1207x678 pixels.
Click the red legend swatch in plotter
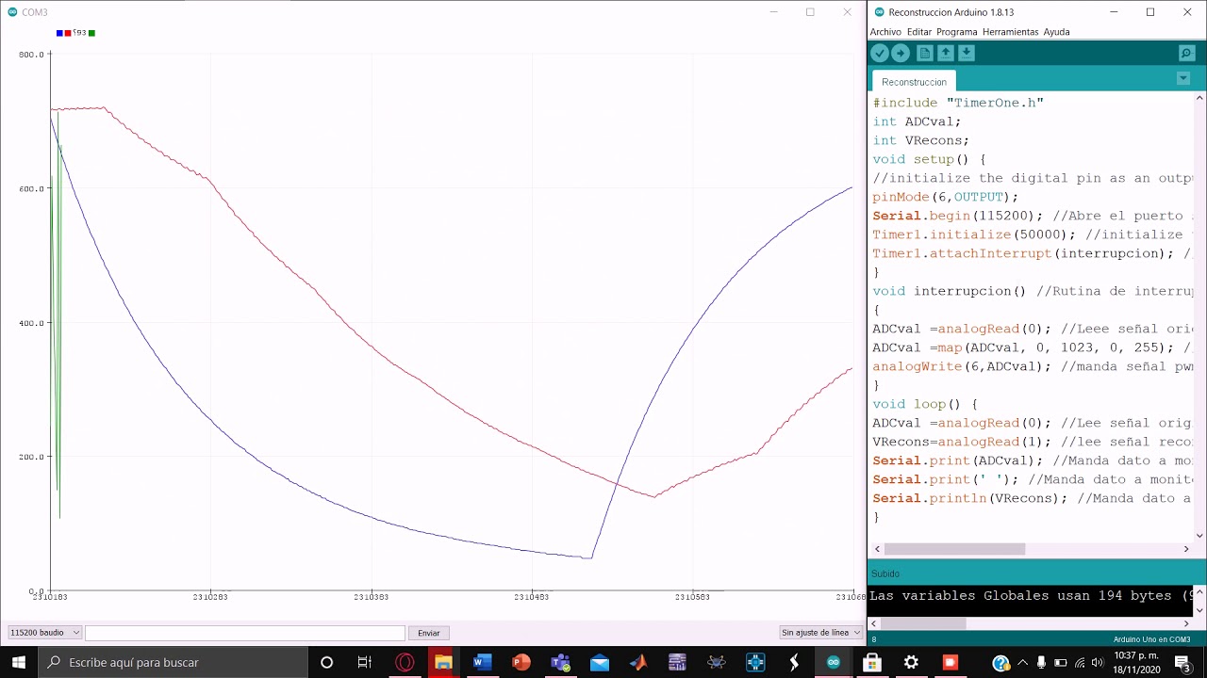68,33
